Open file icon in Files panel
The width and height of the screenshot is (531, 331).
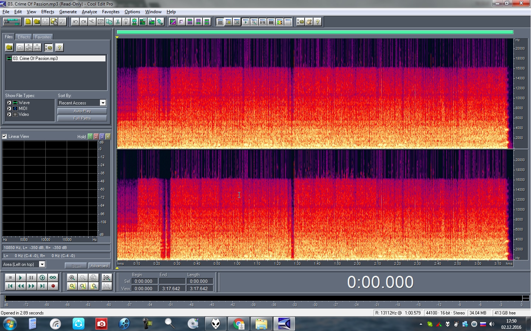[9, 47]
